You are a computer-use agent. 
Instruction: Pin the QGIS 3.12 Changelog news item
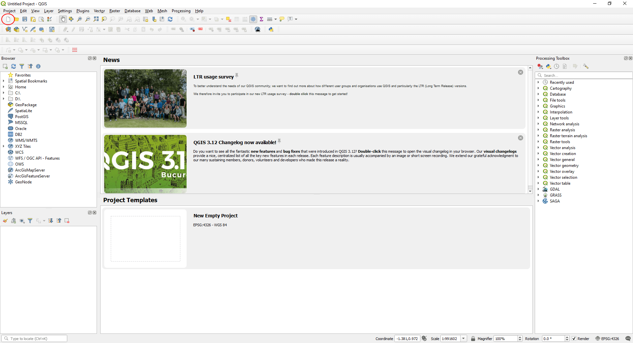[279, 141]
